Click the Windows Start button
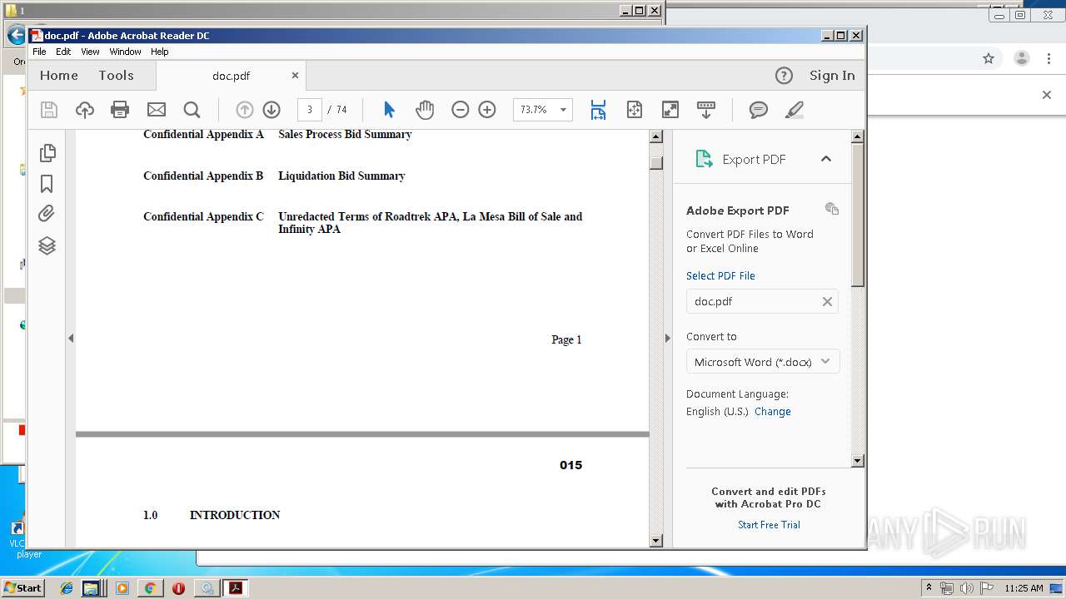The width and height of the screenshot is (1066, 599). [23, 587]
